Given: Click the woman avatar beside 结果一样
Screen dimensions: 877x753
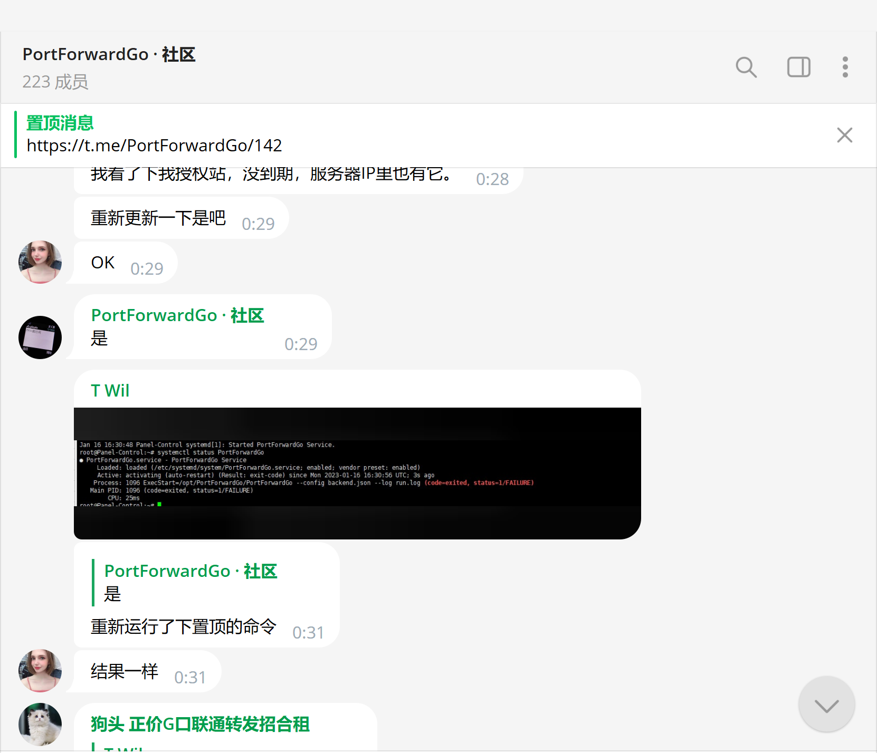Looking at the screenshot, I should coord(40,670).
